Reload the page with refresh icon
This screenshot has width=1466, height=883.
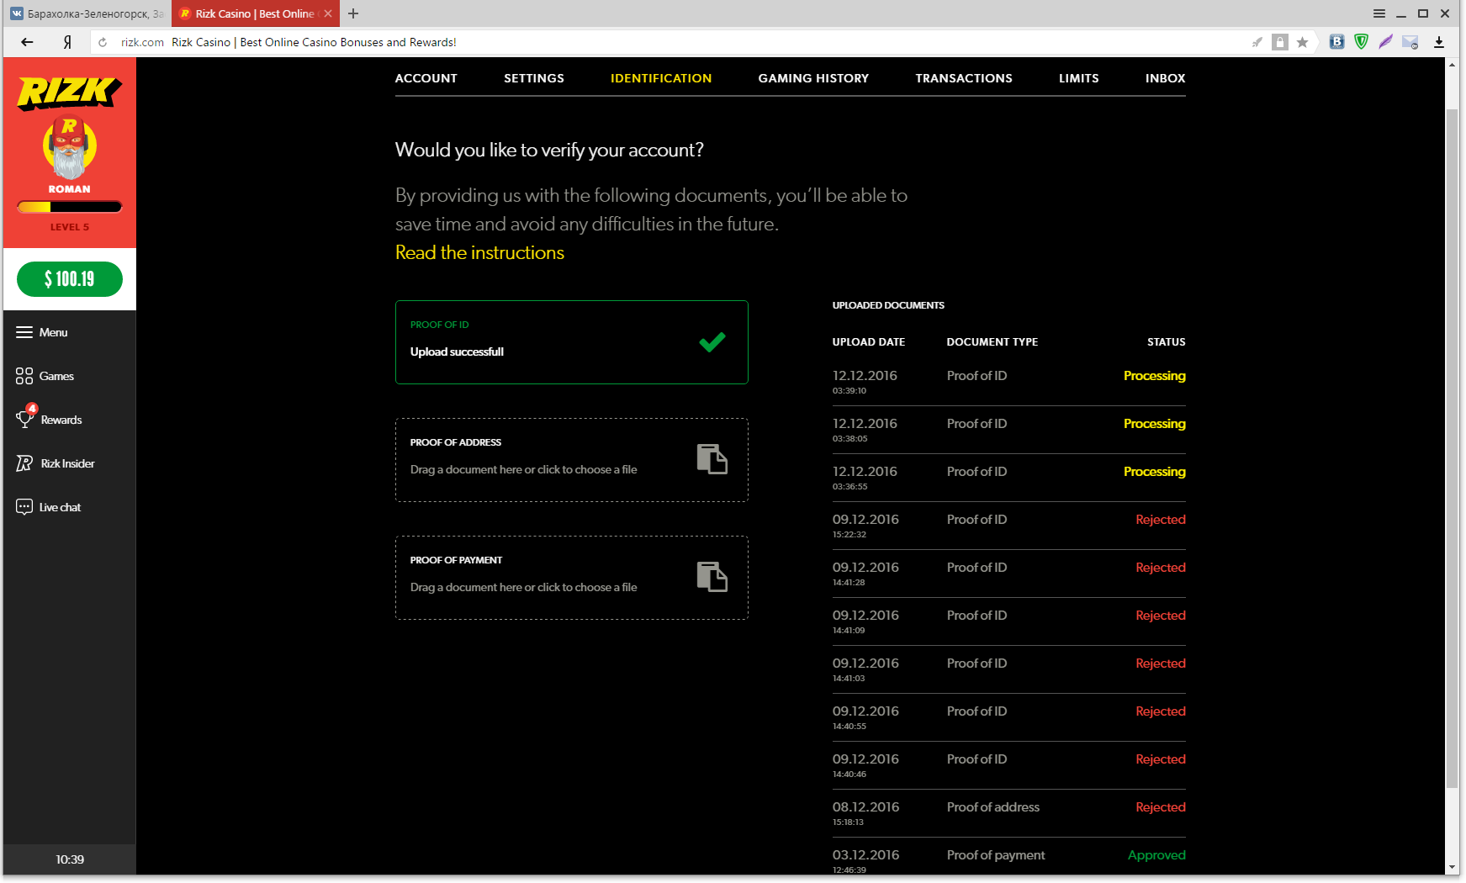point(103,42)
